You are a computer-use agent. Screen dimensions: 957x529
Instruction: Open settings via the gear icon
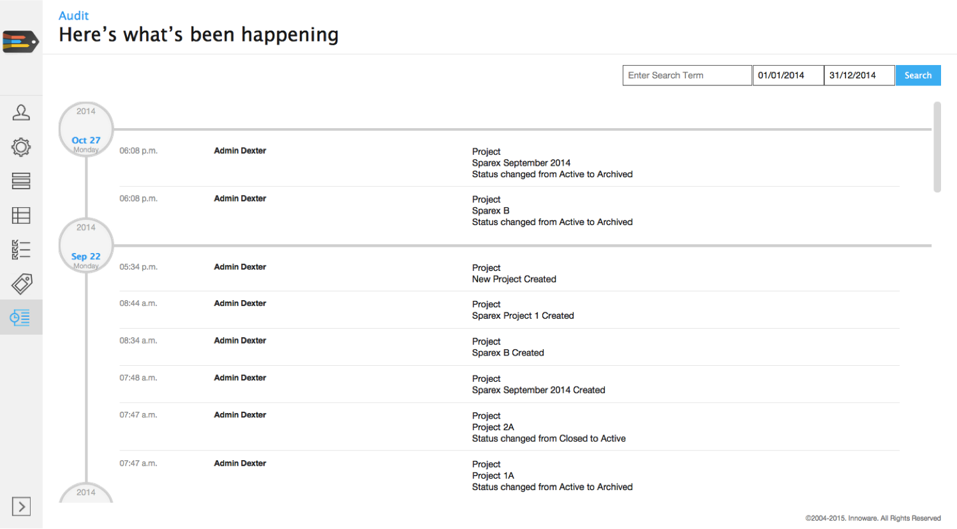[21, 147]
